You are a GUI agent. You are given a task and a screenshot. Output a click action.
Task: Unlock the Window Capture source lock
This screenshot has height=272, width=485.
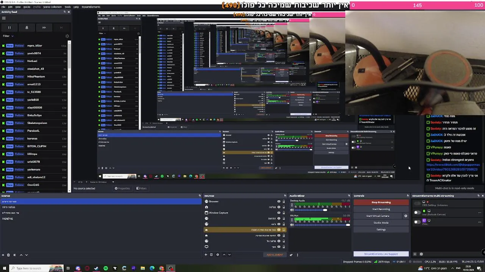pos(283,213)
